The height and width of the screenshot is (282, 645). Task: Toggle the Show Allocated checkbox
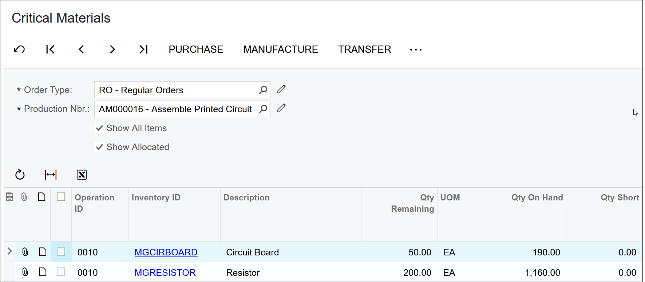pos(99,147)
